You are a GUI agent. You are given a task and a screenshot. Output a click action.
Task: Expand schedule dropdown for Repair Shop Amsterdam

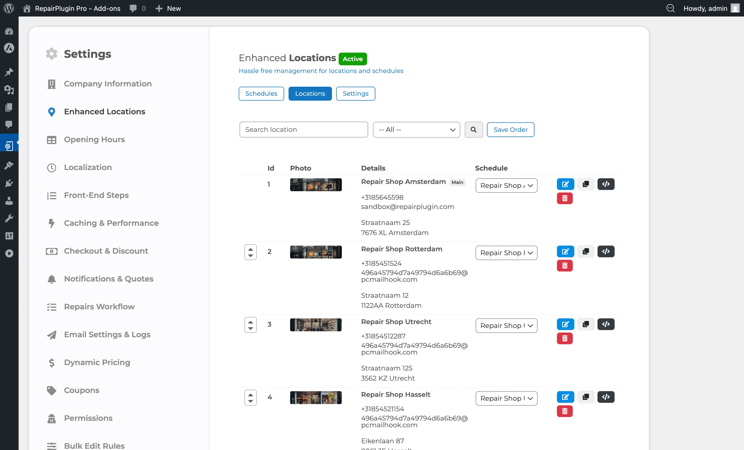[x=506, y=186]
